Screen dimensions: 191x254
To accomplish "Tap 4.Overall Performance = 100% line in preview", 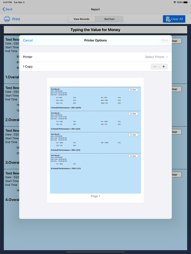I will click(66, 168).
